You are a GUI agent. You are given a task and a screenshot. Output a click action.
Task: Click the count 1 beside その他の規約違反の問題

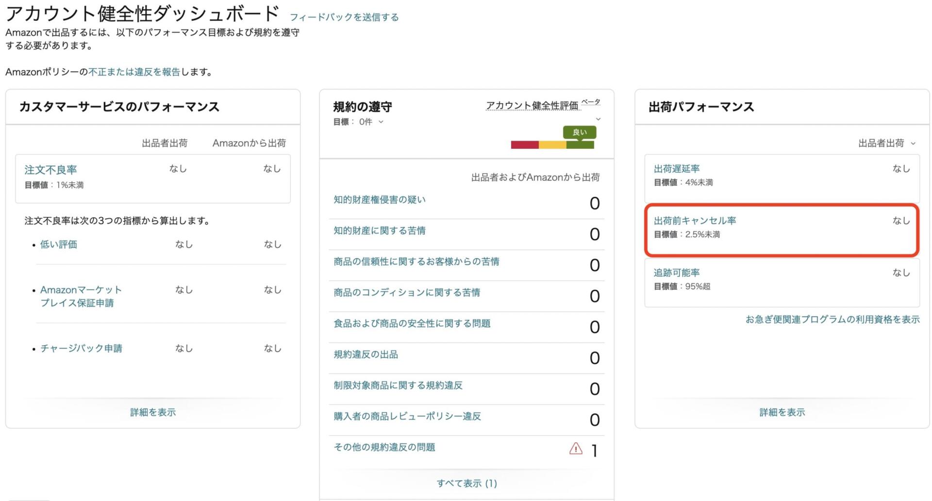click(x=594, y=451)
